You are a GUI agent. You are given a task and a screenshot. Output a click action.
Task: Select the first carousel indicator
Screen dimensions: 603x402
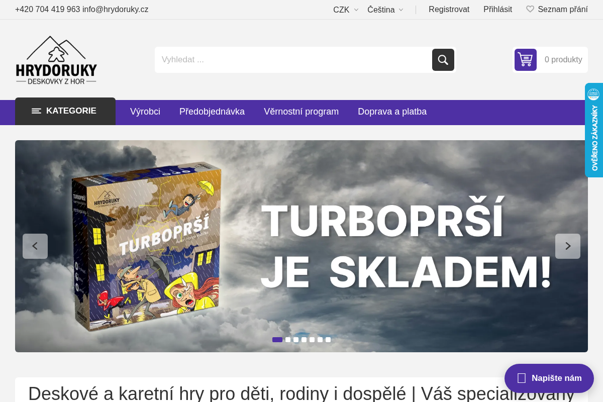click(x=277, y=340)
